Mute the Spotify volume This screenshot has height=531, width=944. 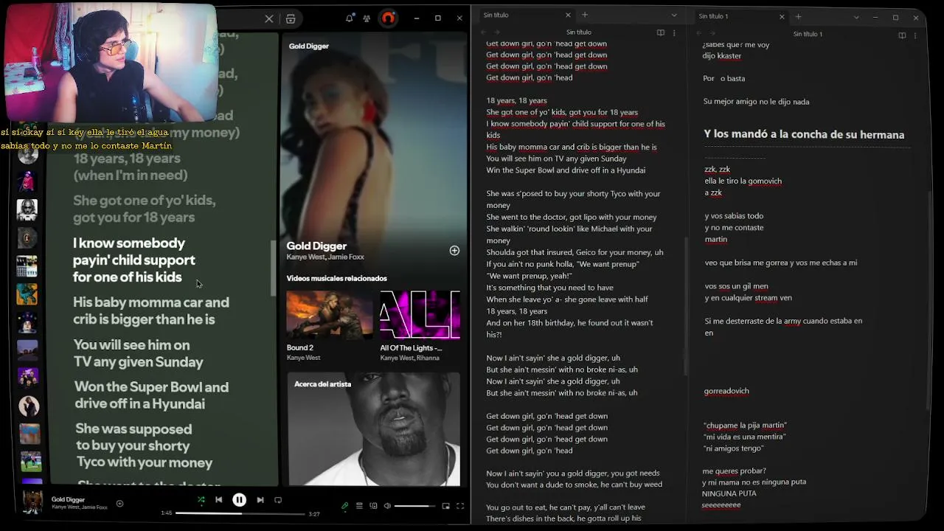pos(387,506)
